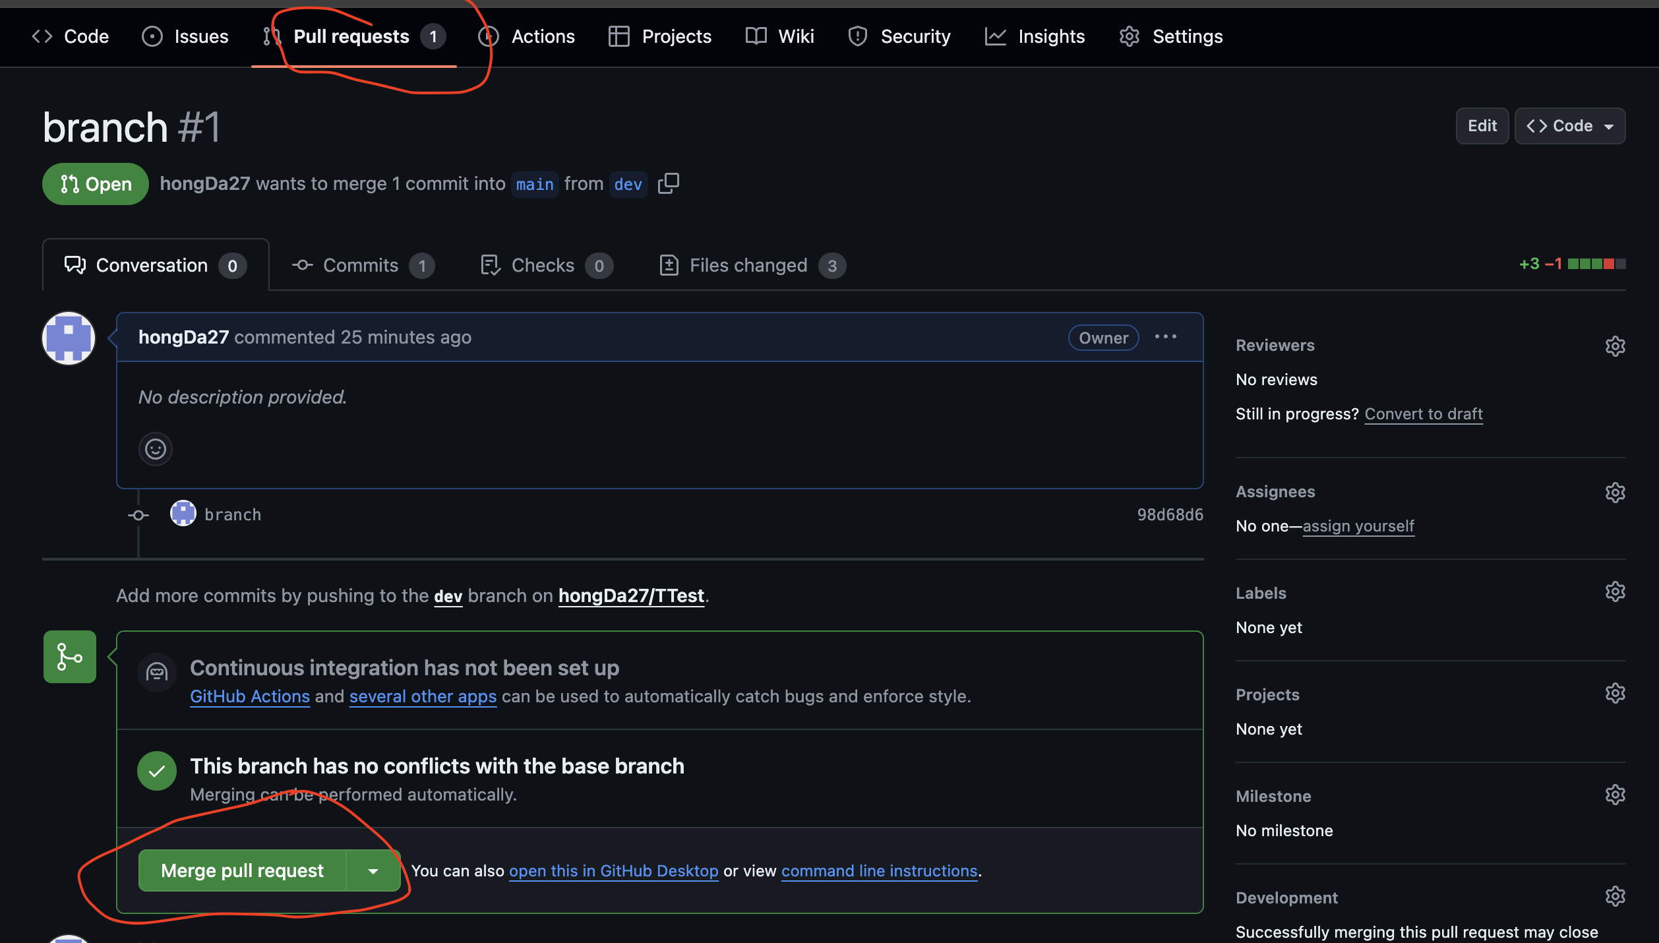Open repository Settings tab
Screen dimensions: 1659x943
click(1171, 36)
